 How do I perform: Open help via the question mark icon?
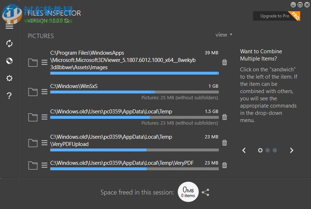9,96
